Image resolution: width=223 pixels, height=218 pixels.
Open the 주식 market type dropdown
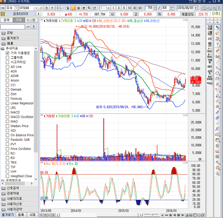tap(17, 8)
